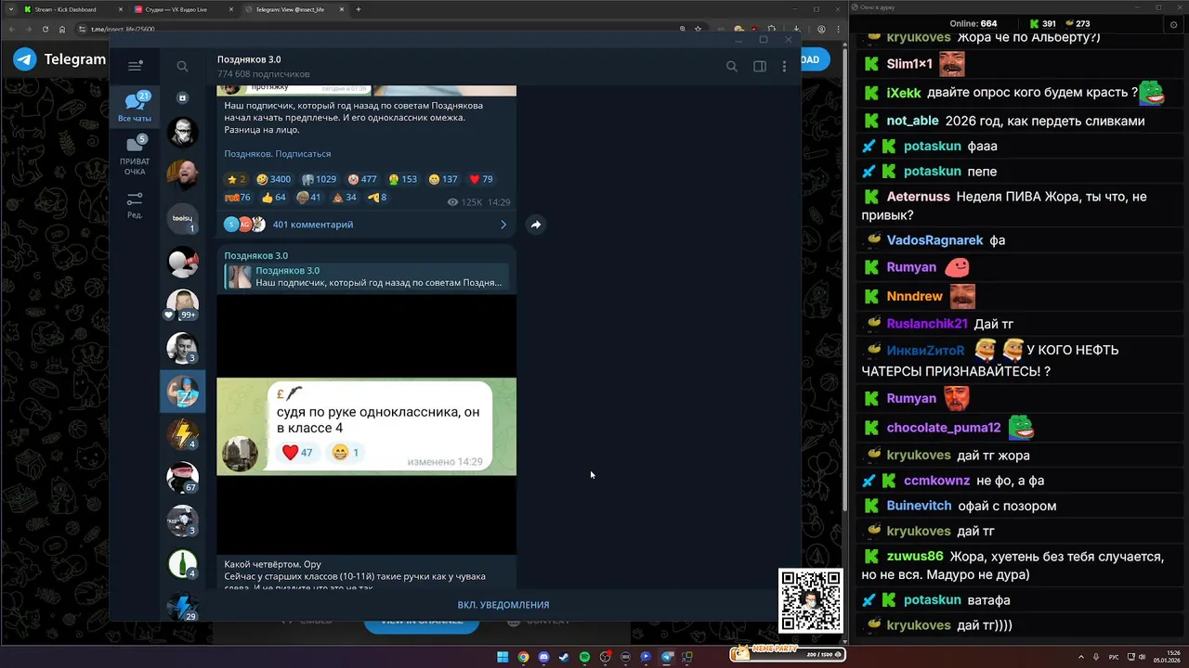
Task: Select the Telegram: View @insect_life browser tab
Action: click(295, 9)
